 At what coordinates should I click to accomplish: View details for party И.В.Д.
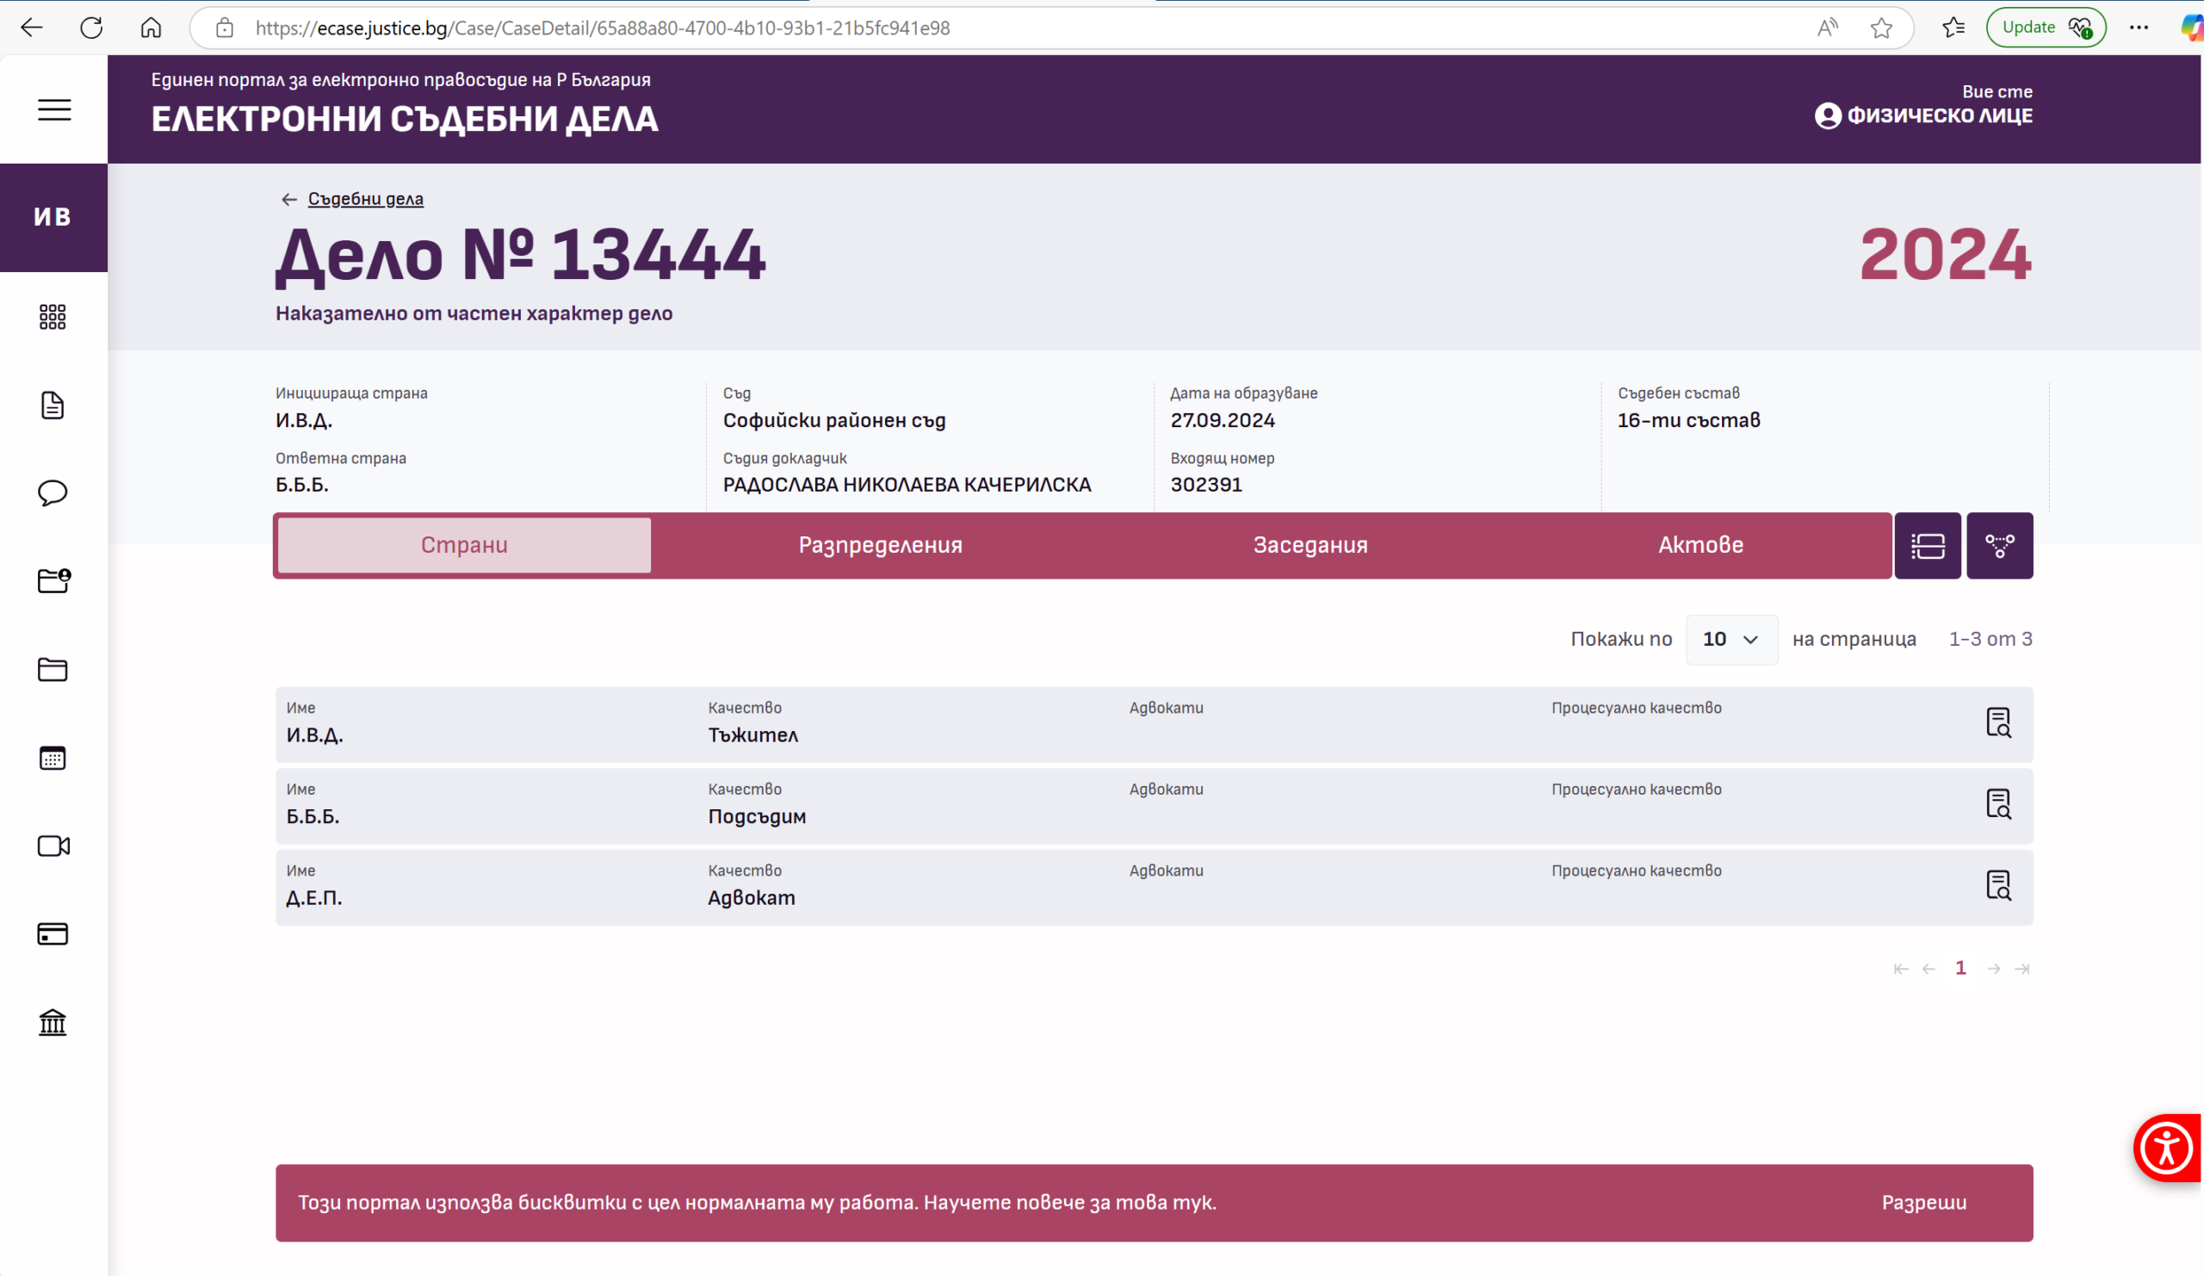click(1997, 722)
